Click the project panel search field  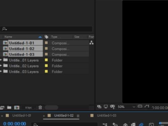pos(46,29)
